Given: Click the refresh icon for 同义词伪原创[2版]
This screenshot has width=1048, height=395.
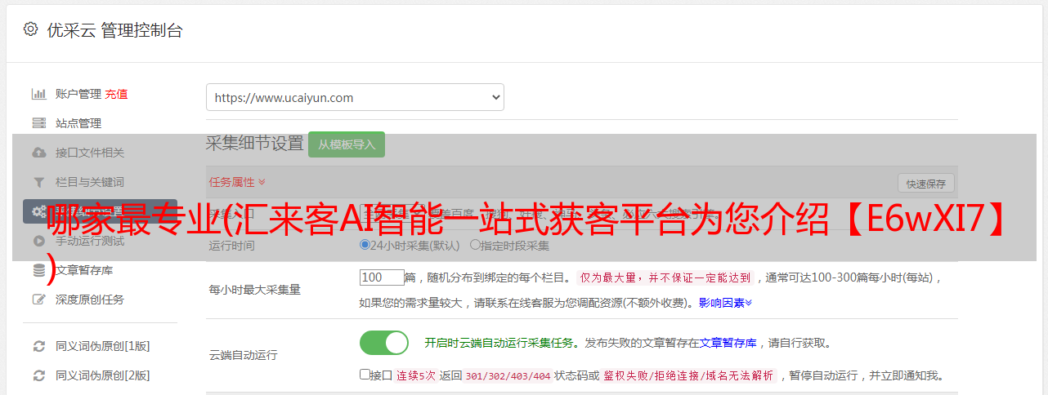Looking at the screenshot, I should tap(38, 375).
